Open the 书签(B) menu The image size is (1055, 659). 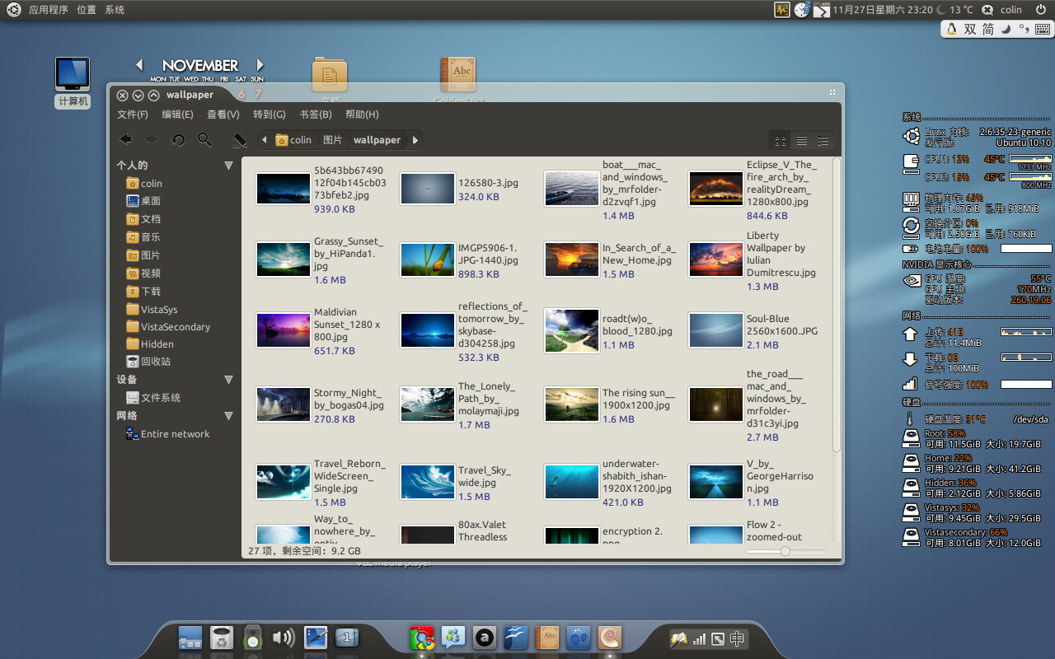pos(316,115)
